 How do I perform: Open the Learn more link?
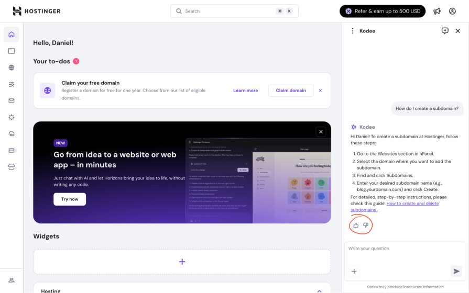point(245,91)
